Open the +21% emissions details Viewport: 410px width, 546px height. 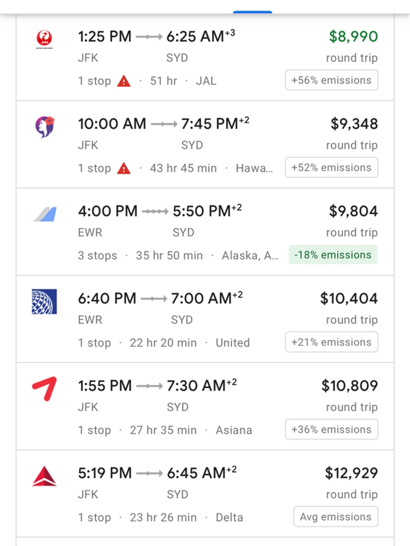[332, 342]
